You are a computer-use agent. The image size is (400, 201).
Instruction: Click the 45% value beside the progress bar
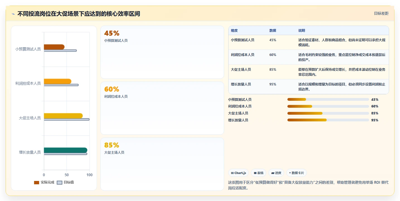pos(375,99)
